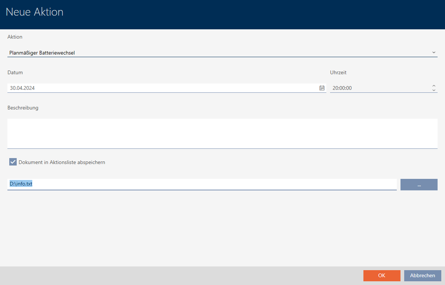Browse for a file with the '...' button

[419, 184]
